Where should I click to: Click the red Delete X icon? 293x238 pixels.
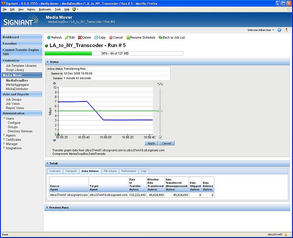tap(80, 38)
